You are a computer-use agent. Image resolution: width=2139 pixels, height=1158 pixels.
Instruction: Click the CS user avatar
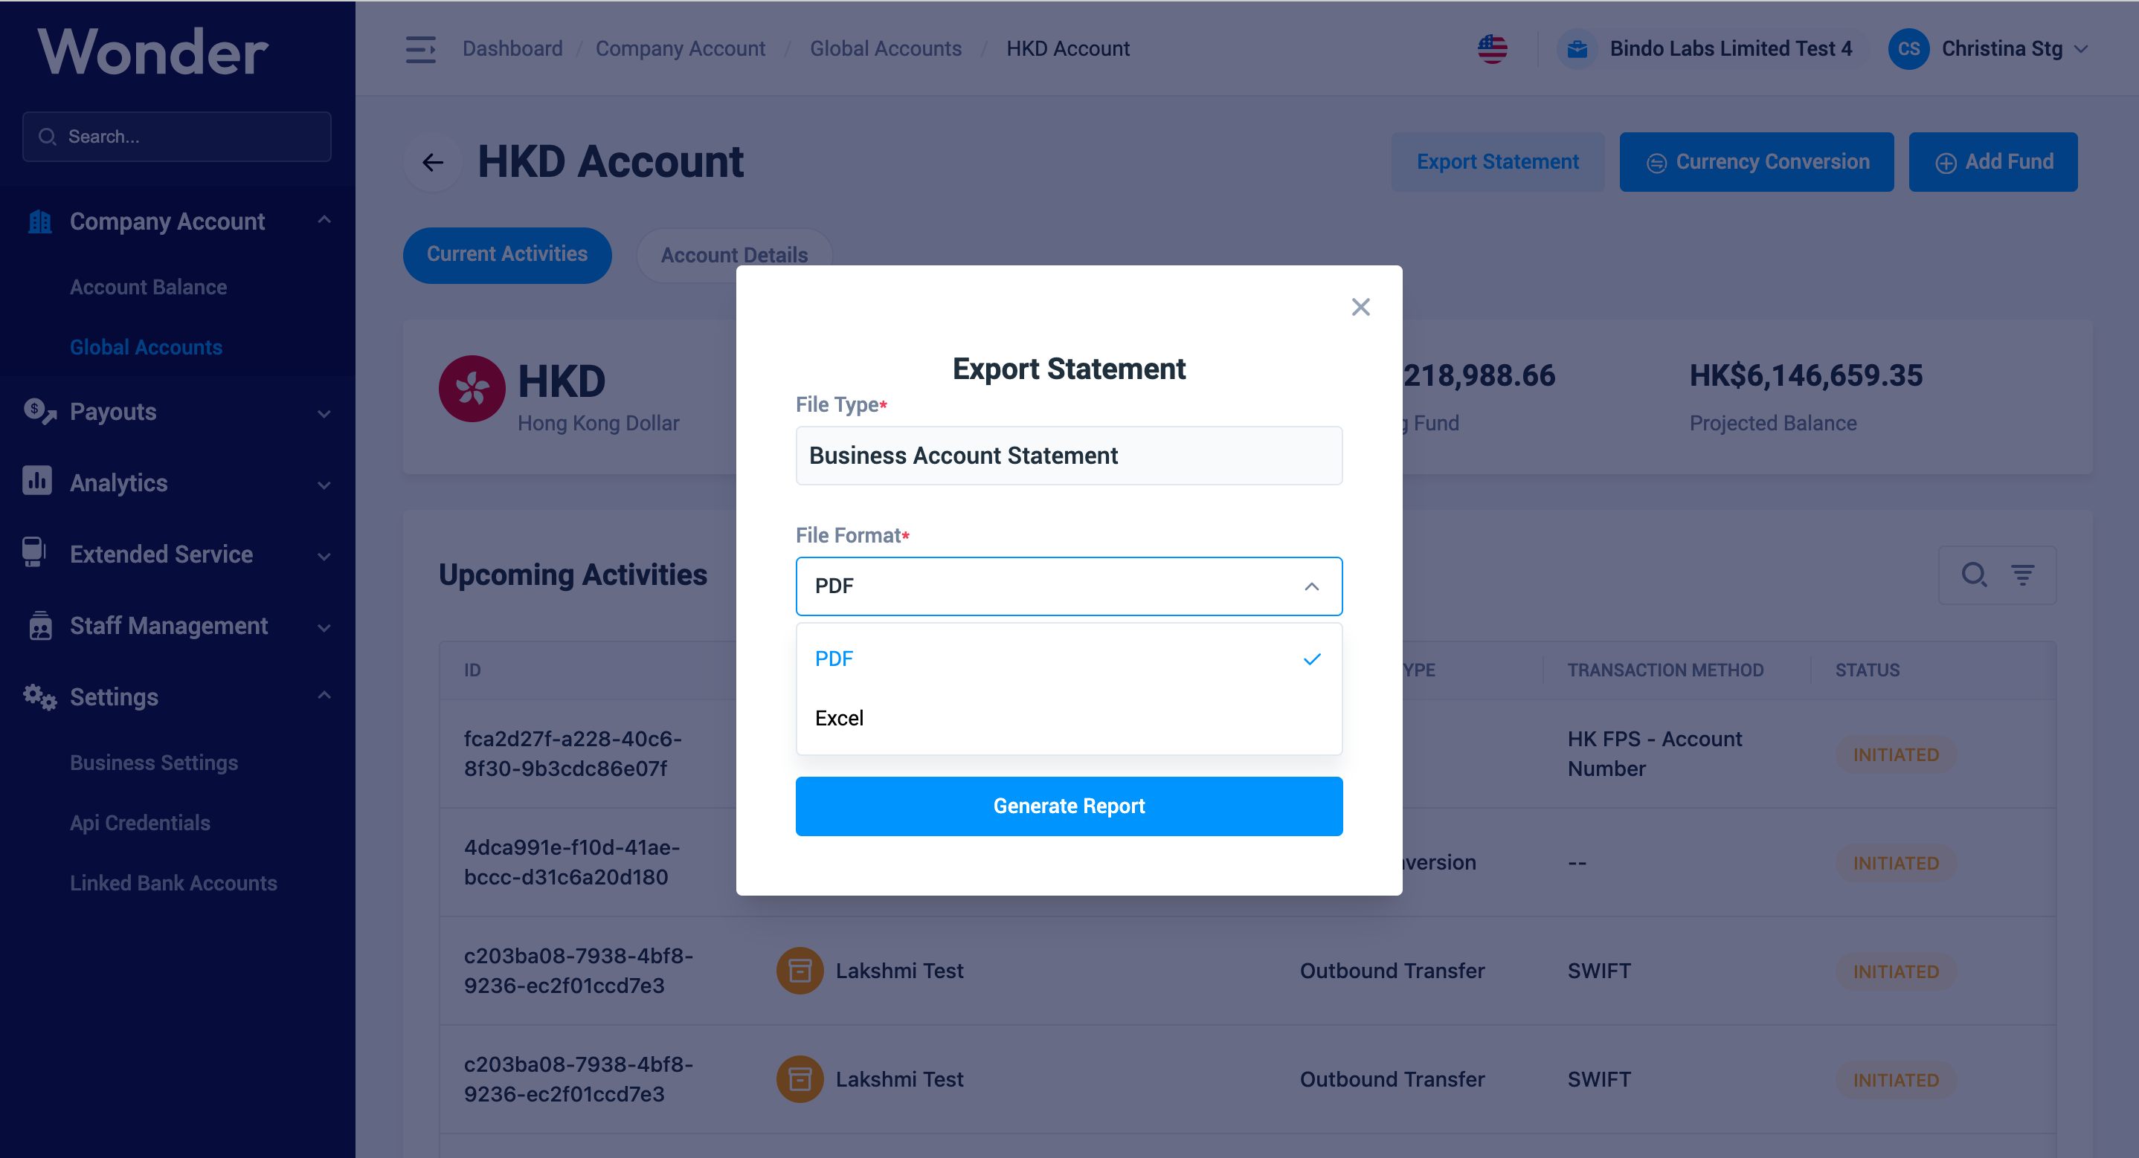[x=1908, y=49]
